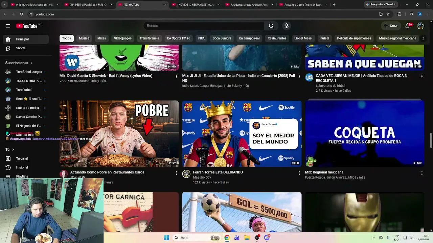This screenshot has width=433, height=243.
Task: Open options for Actuando Como Pobre video
Action: click(176, 173)
